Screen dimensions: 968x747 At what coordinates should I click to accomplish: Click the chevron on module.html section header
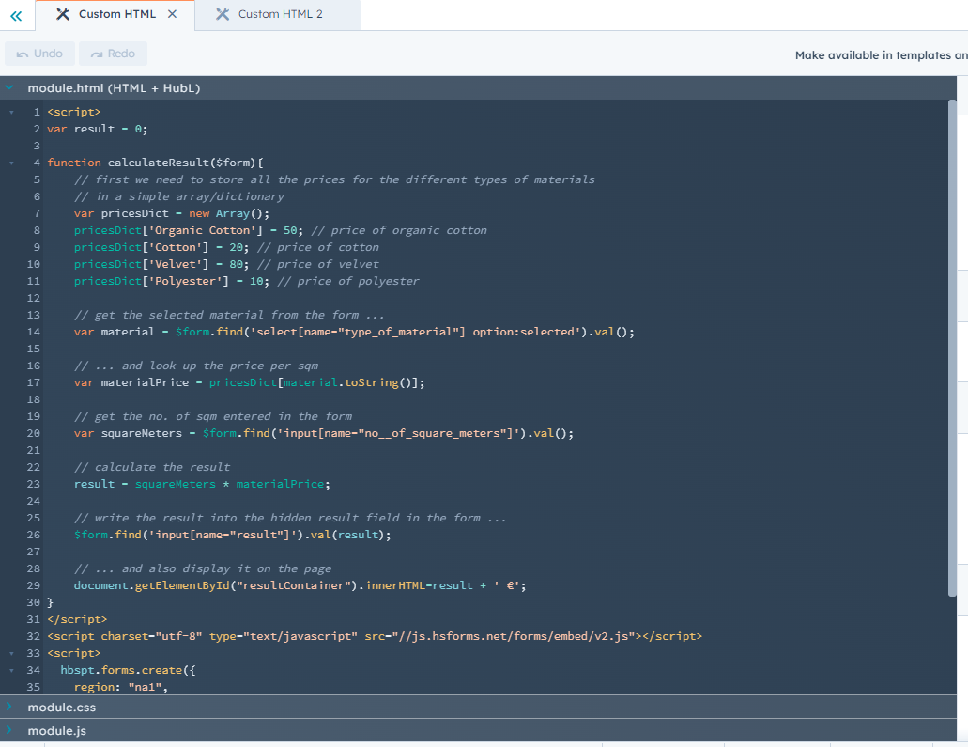pyautogui.click(x=9, y=87)
